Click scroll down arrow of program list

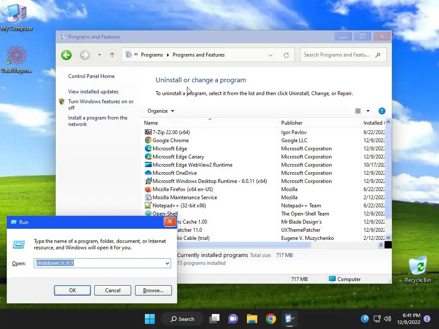tap(388, 238)
